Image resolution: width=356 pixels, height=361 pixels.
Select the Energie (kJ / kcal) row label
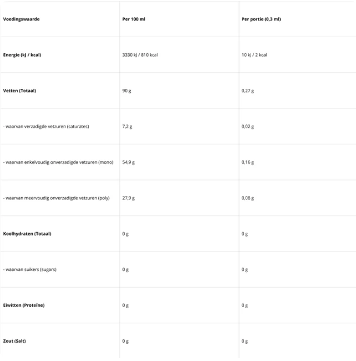click(22, 55)
